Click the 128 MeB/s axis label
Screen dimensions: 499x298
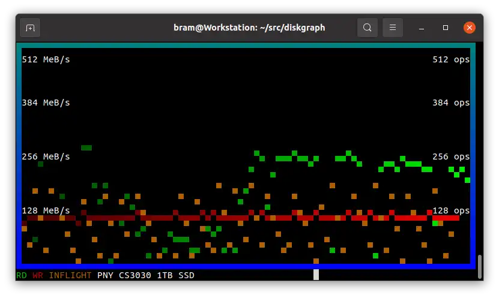(46, 210)
